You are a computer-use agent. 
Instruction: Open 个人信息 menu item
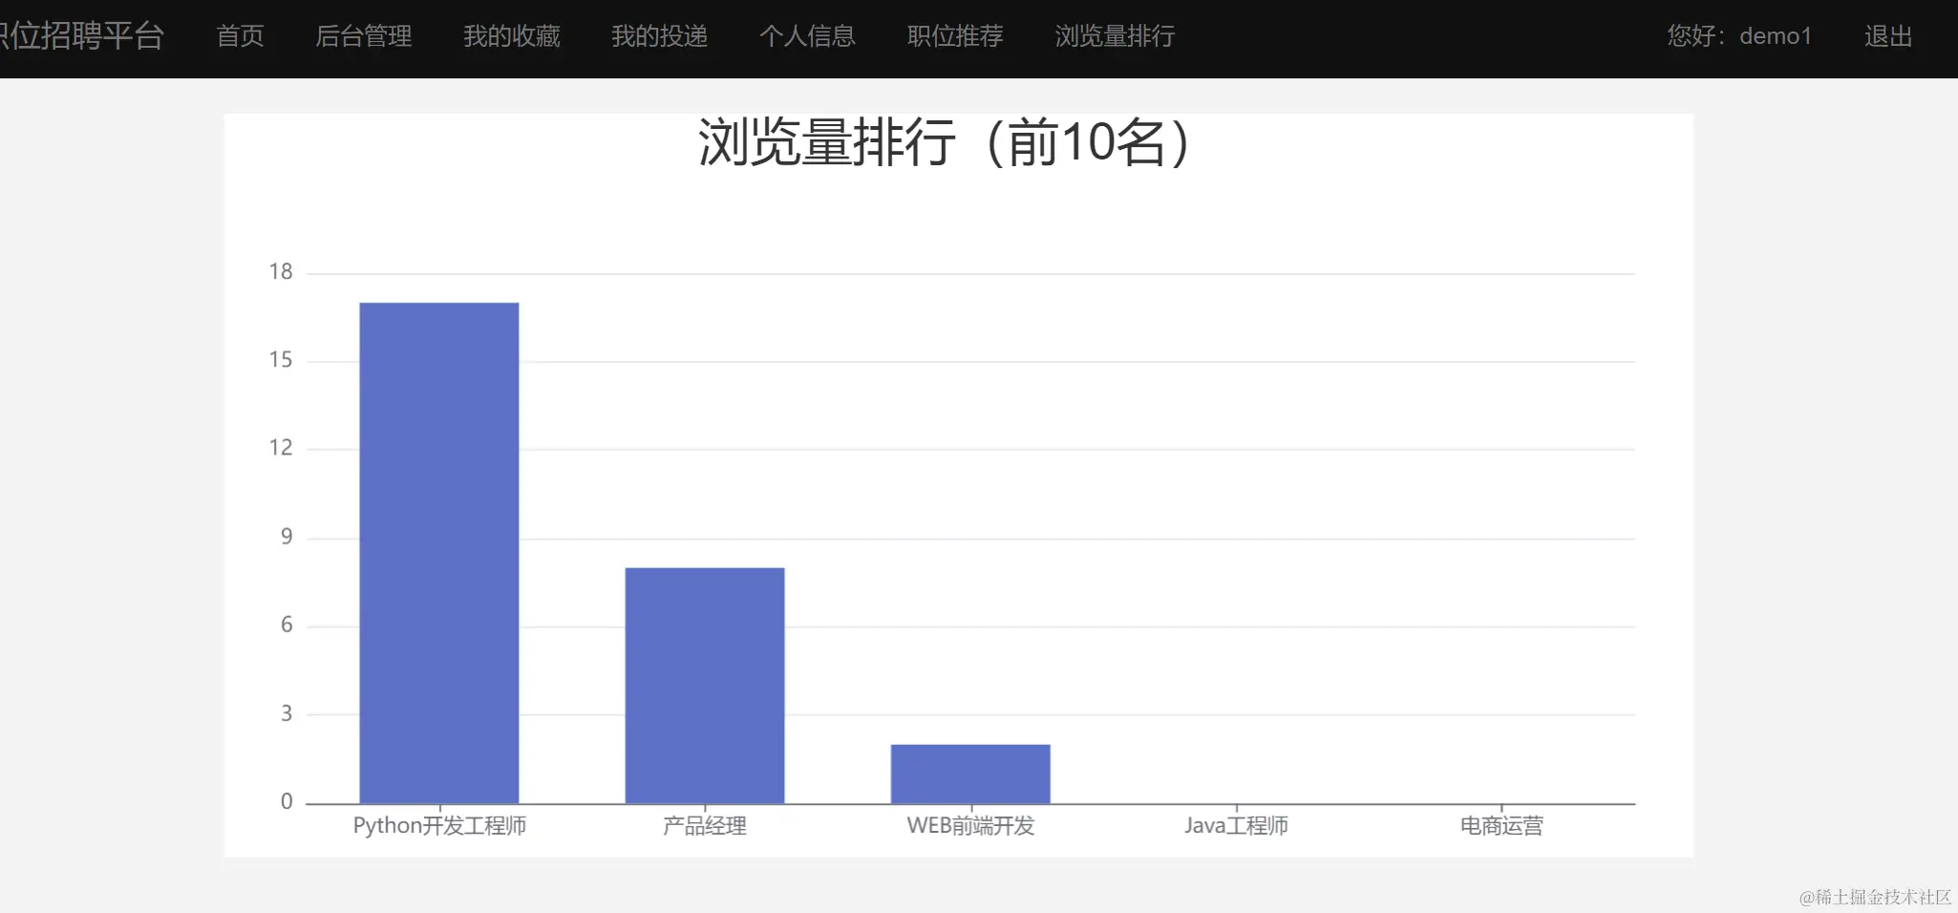click(808, 36)
